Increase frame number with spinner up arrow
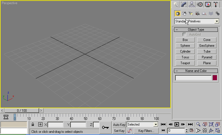The image size is (222, 135). pyautogui.click(x=186, y=129)
